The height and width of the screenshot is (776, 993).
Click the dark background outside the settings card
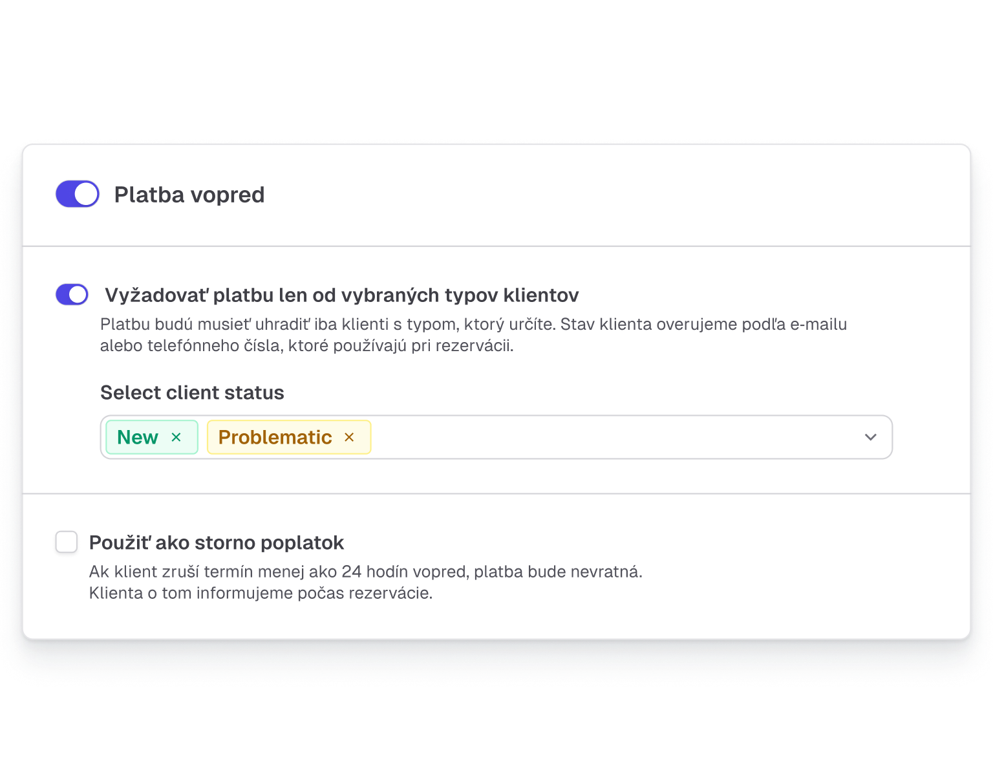[x=496, y=65]
